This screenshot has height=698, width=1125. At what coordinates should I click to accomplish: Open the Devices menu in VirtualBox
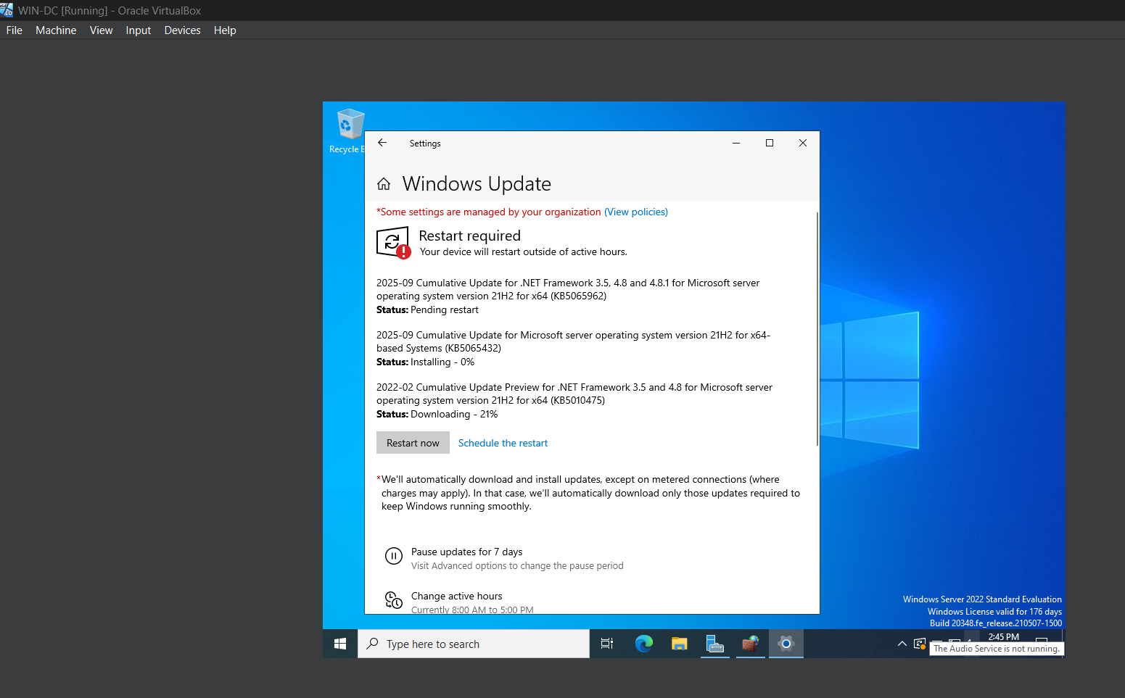coord(182,30)
